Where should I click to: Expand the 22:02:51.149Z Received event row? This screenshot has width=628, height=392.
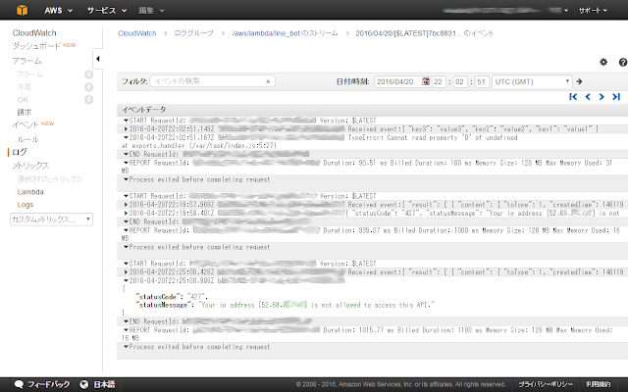pyautogui.click(x=126, y=128)
